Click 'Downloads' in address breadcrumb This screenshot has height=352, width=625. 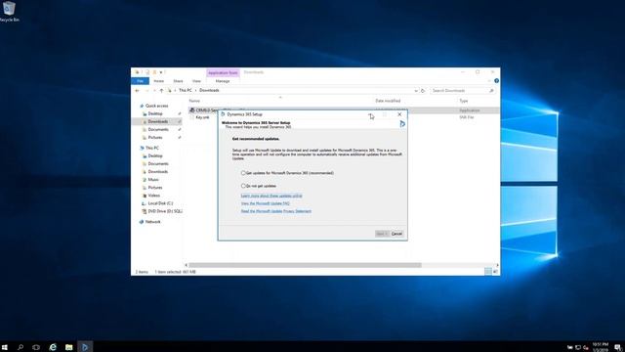[209, 91]
